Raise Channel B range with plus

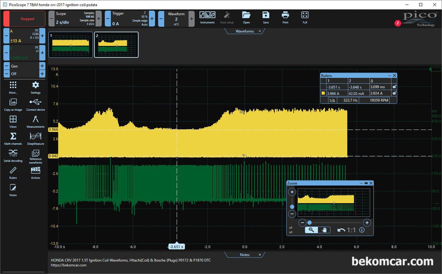pyautogui.click(x=42, y=53)
